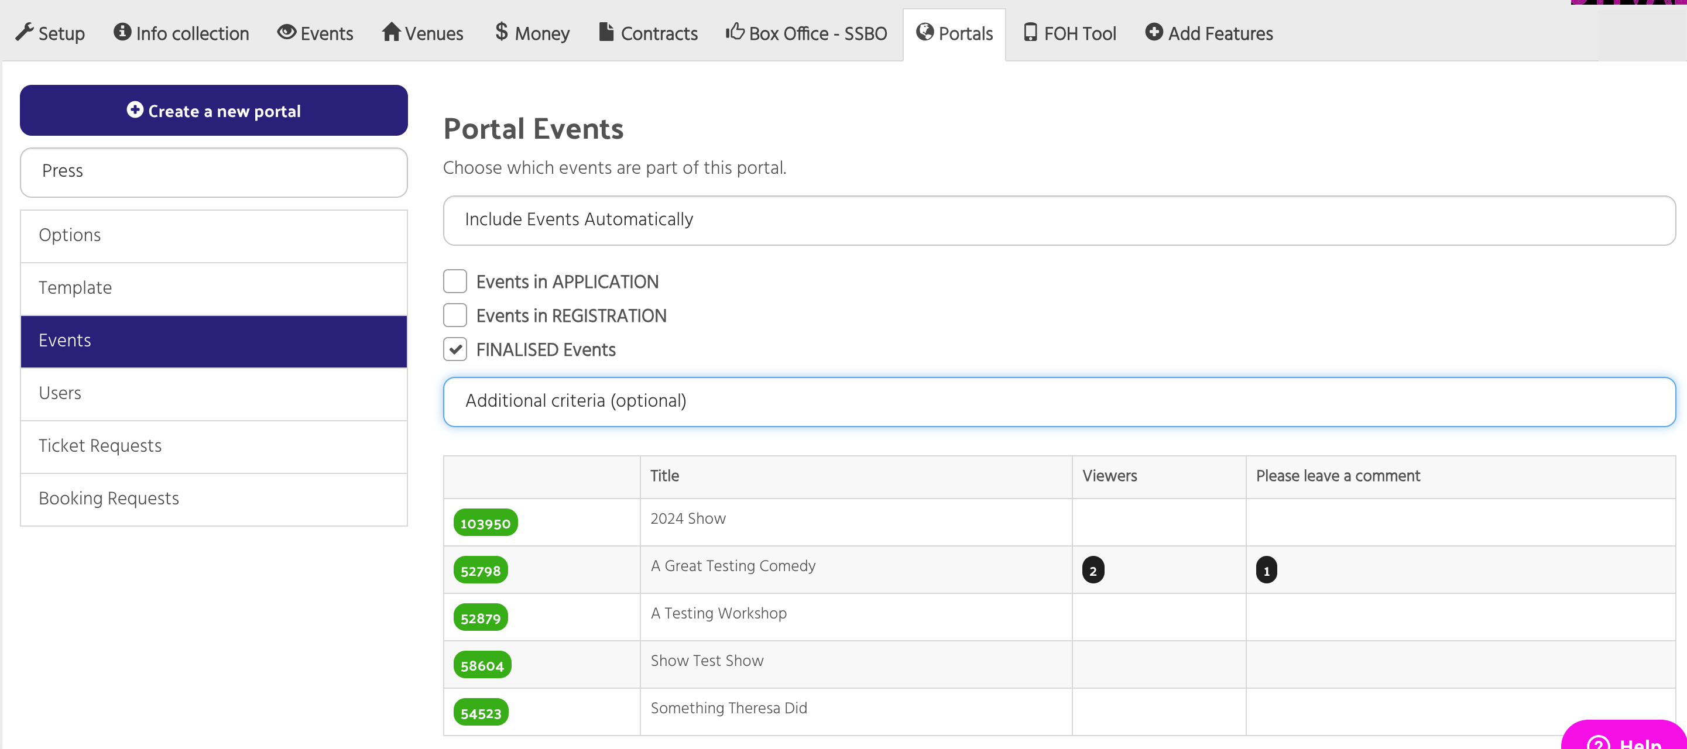Click Create a new portal button

click(x=214, y=110)
